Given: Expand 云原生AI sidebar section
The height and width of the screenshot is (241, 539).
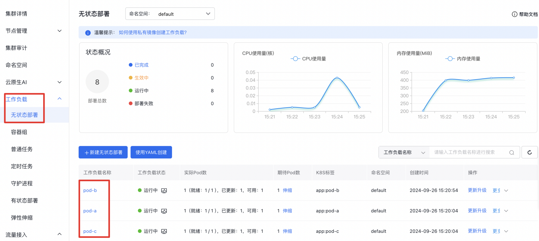Looking at the screenshot, I should (60, 82).
